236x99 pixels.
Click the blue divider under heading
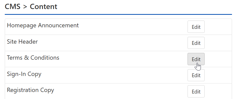tap(118, 15)
